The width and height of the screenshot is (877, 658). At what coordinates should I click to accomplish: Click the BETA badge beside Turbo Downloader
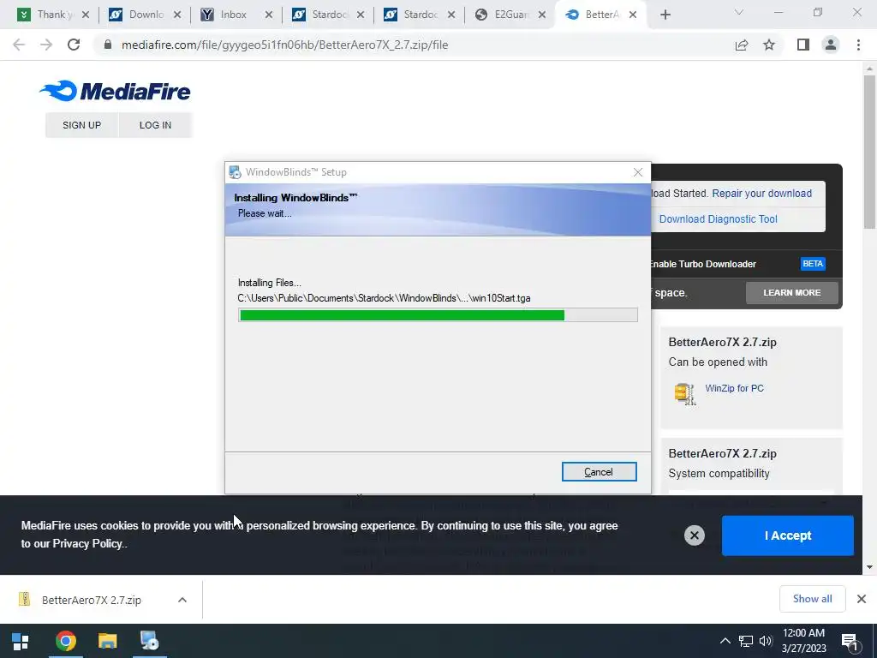click(813, 264)
